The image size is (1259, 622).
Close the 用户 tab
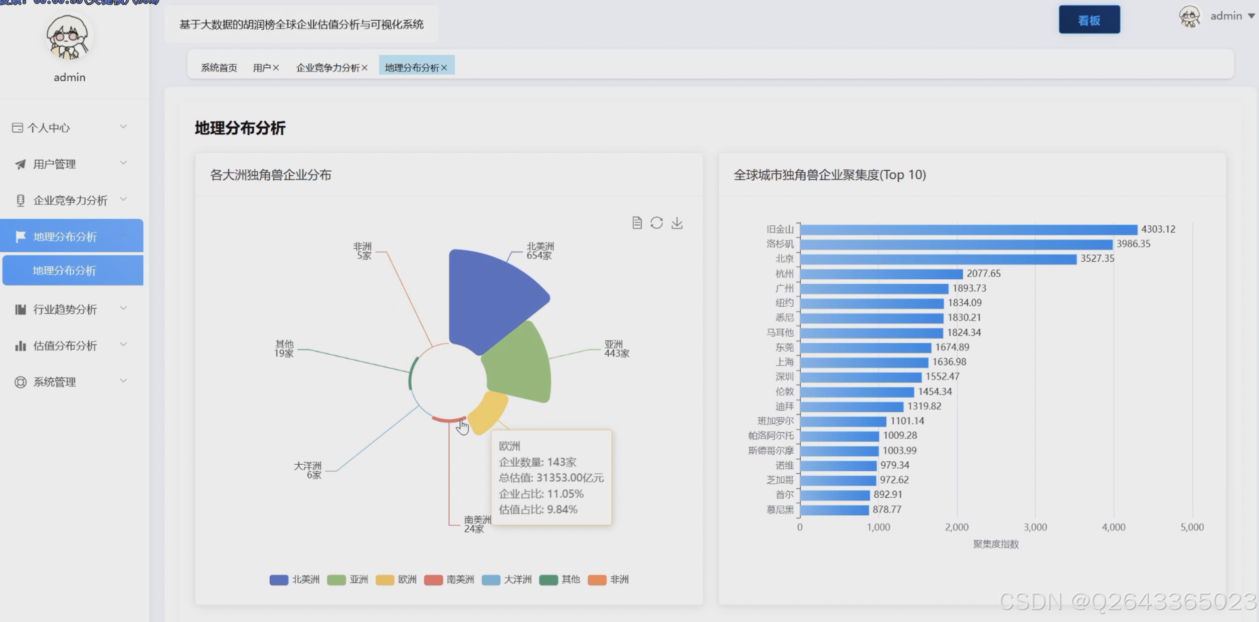pyautogui.click(x=276, y=68)
